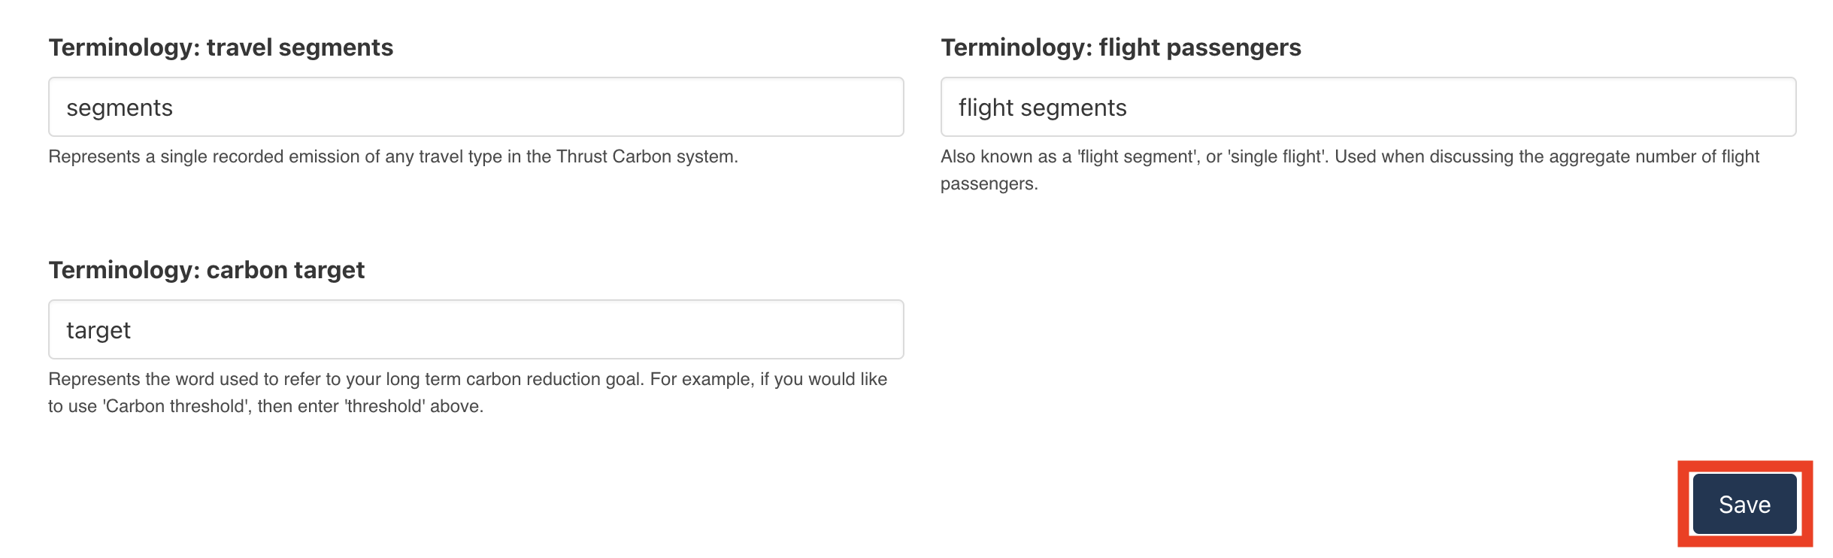1833x558 pixels.
Task: Click the Save button
Action: [x=1744, y=504]
